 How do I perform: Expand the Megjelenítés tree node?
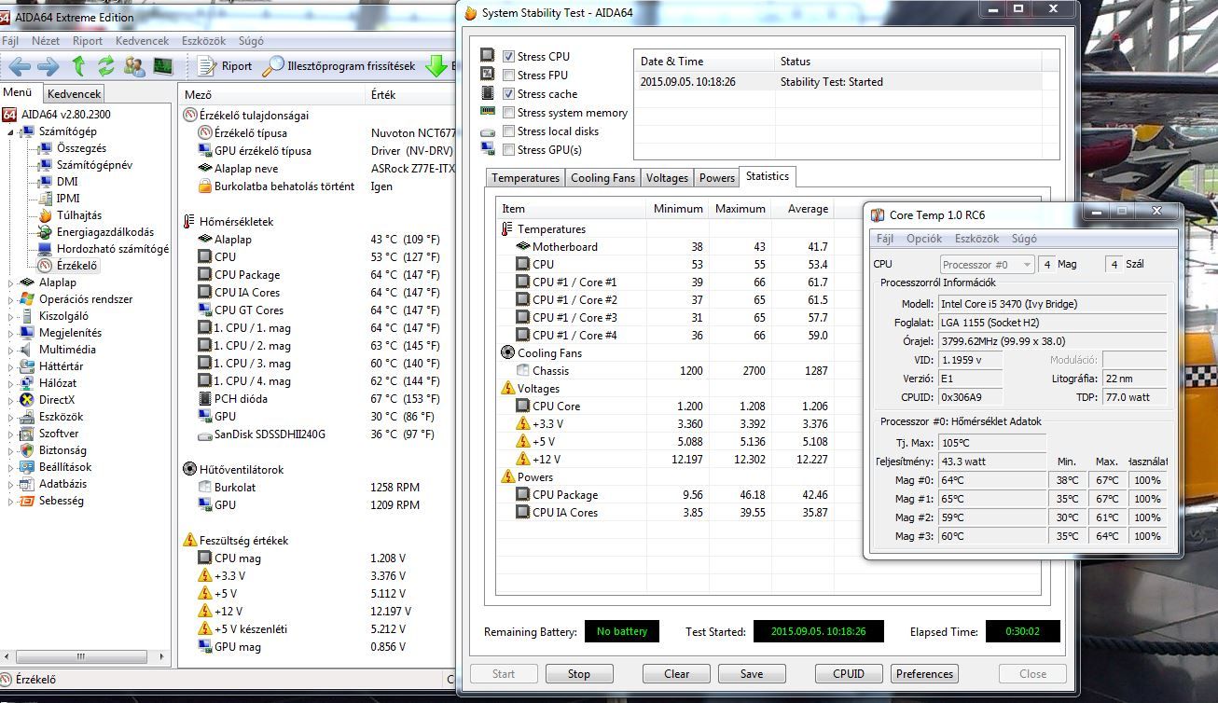[x=11, y=333]
